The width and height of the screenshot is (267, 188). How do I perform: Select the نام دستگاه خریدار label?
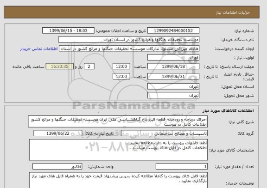pos(237,40)
